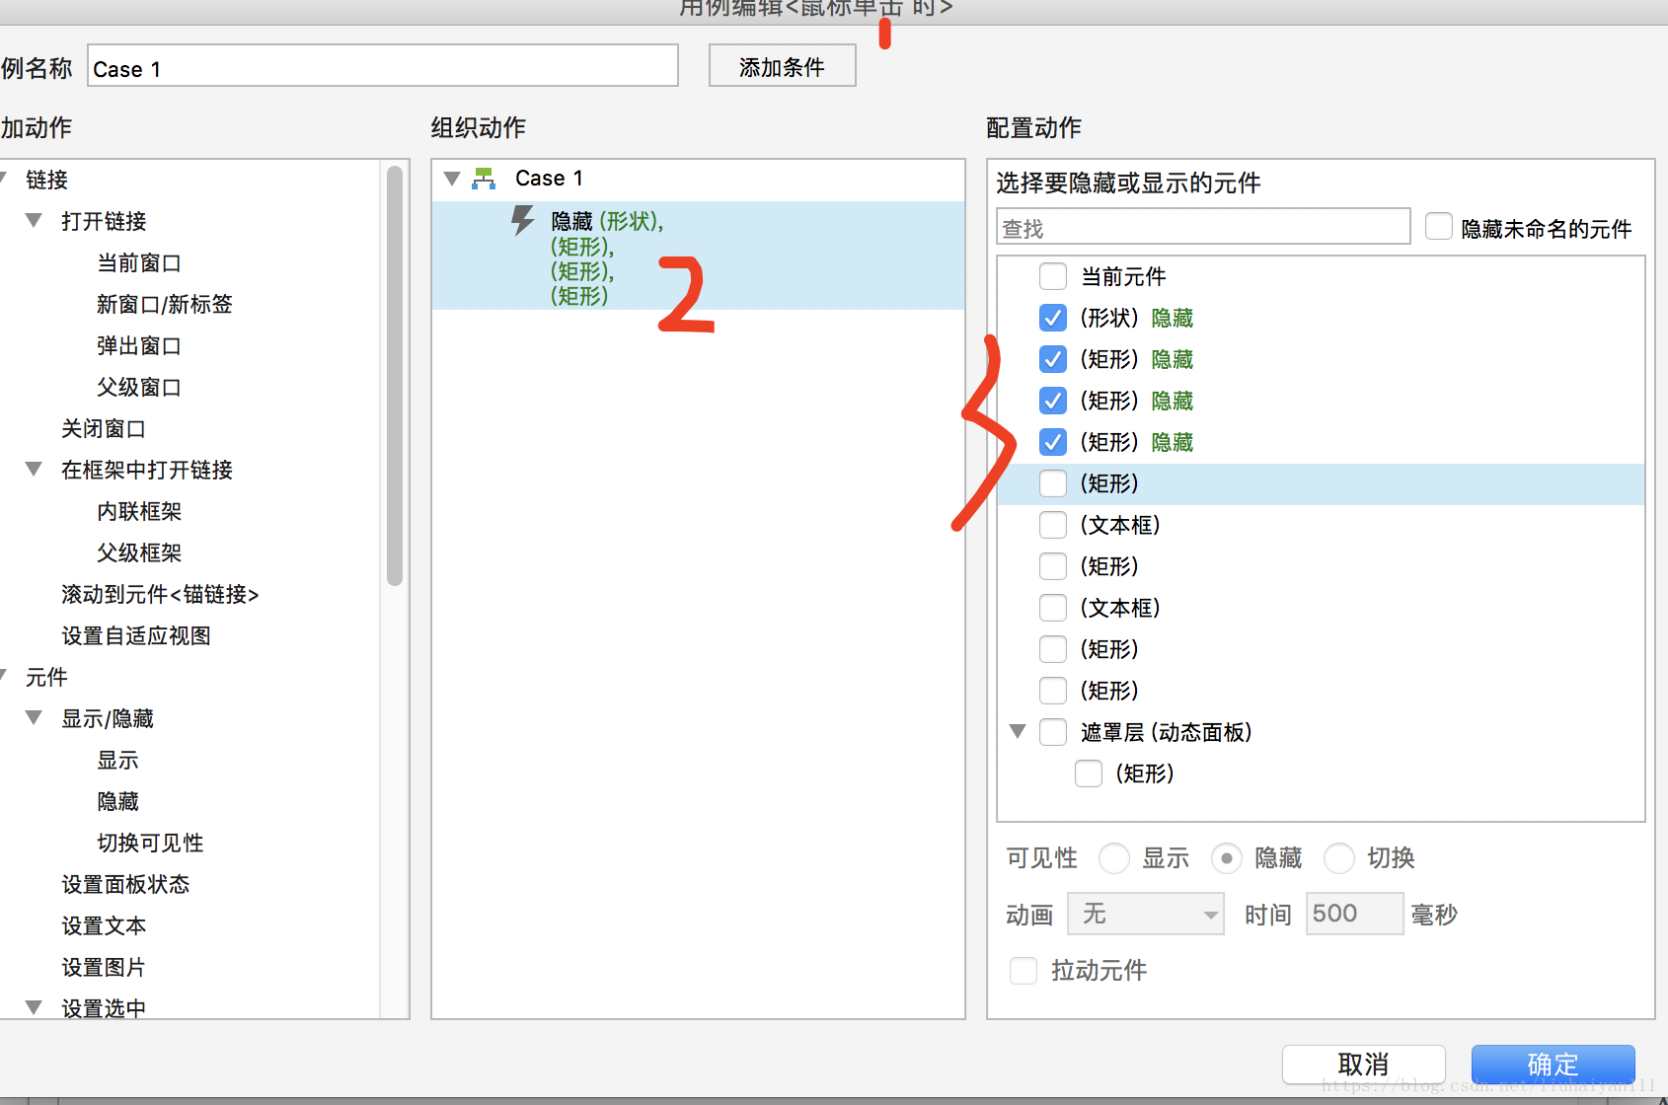
Task: Select the 切换 visibility radio button
Action: (x=1339, y=858)
